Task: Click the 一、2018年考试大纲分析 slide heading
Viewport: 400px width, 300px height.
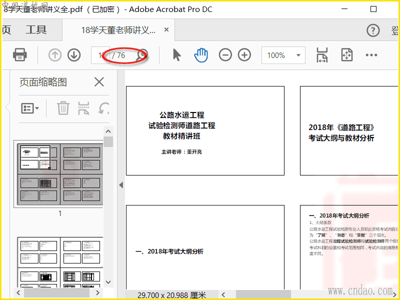Action: click(169, 251)
